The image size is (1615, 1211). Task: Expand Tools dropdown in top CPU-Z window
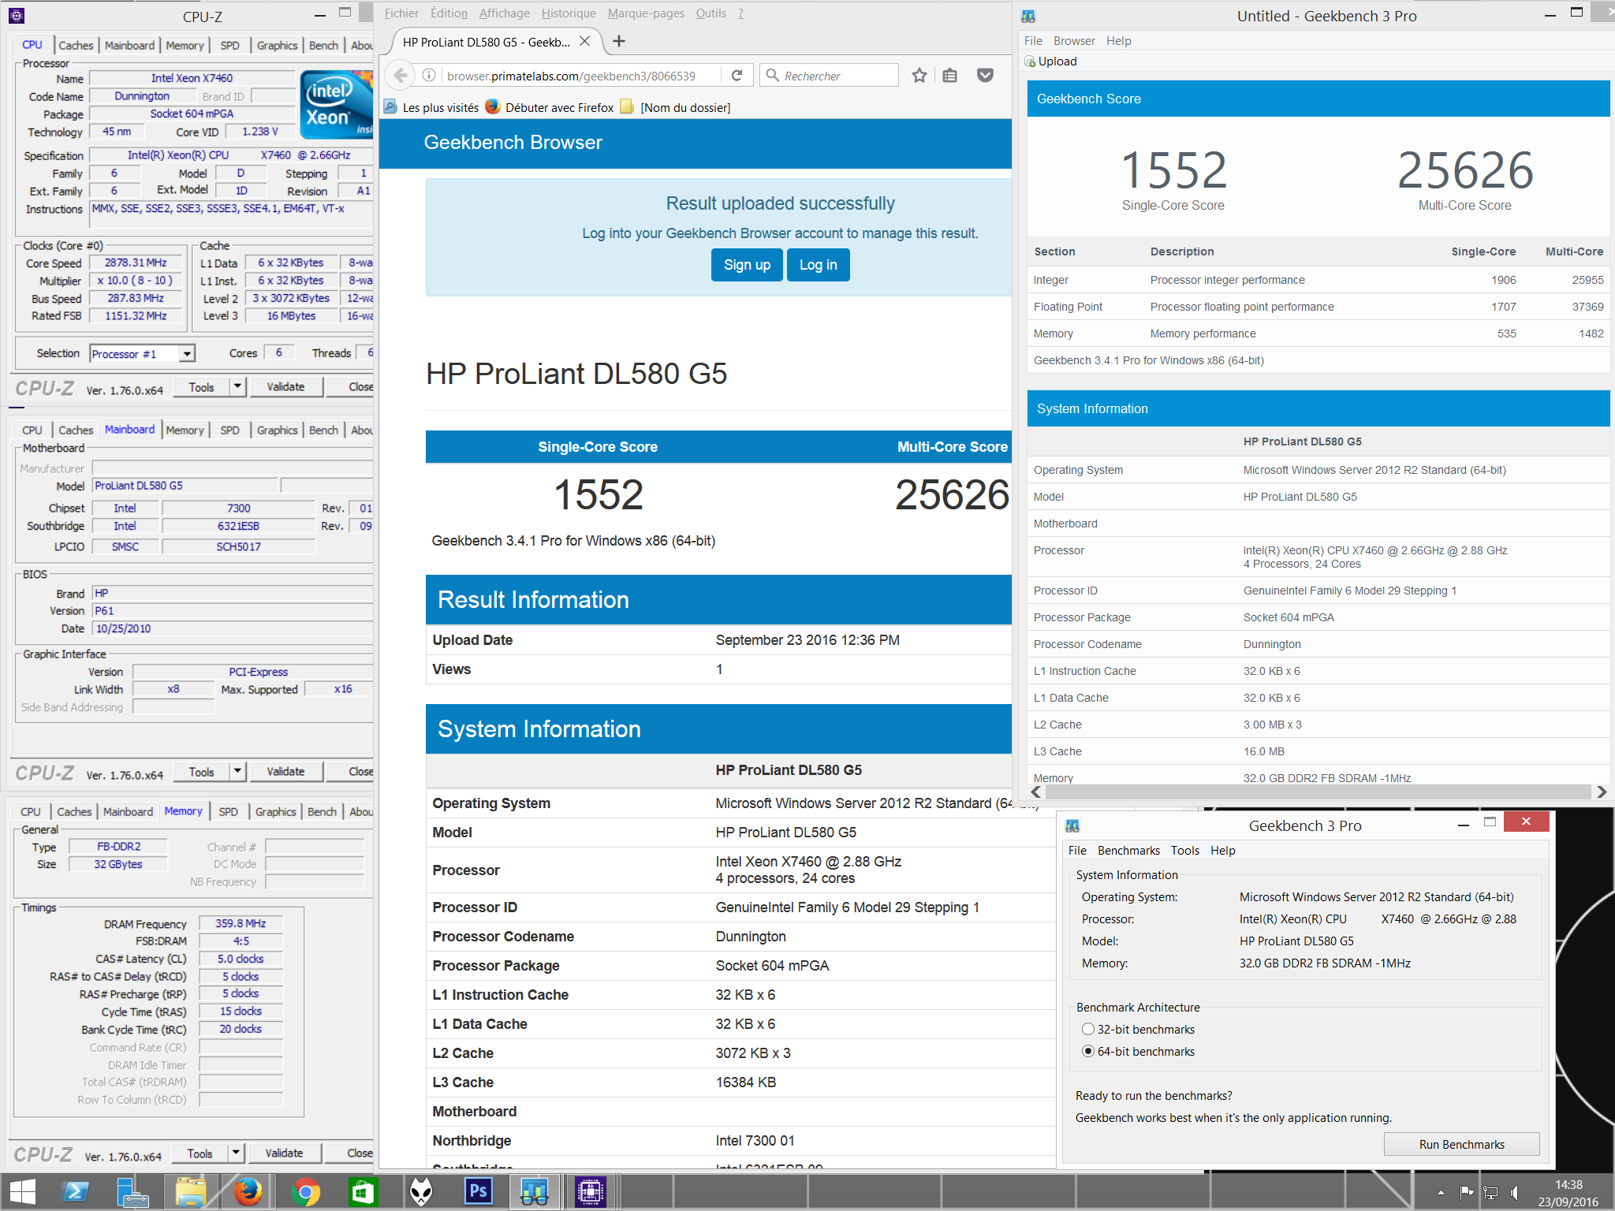(238, 386)
